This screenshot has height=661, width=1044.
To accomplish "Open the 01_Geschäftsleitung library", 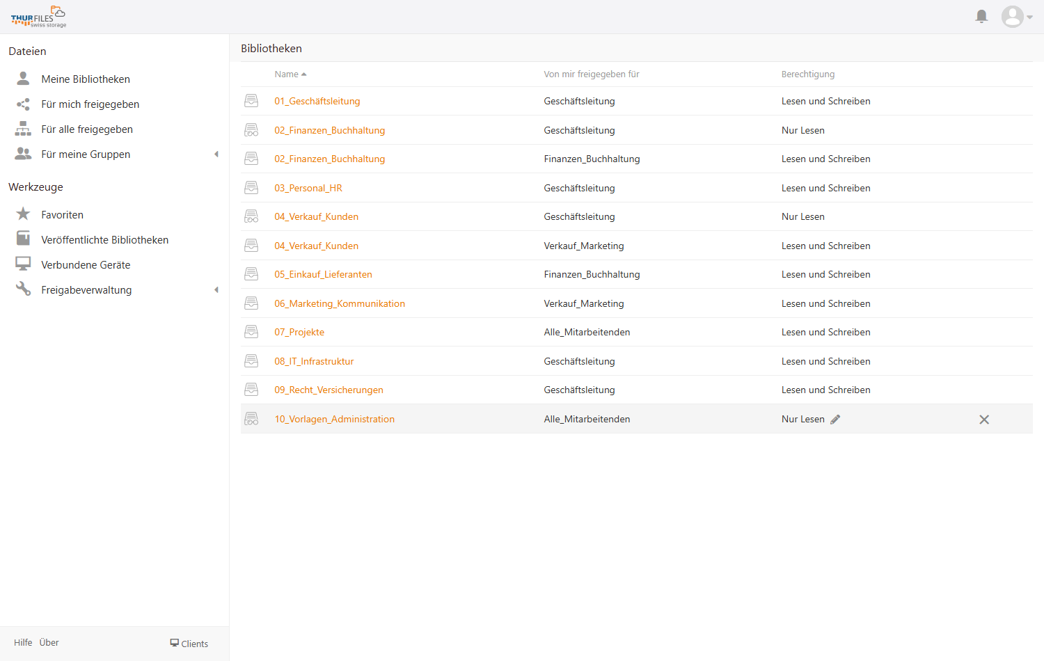I will pyautogui.click(x=317, y=101).
